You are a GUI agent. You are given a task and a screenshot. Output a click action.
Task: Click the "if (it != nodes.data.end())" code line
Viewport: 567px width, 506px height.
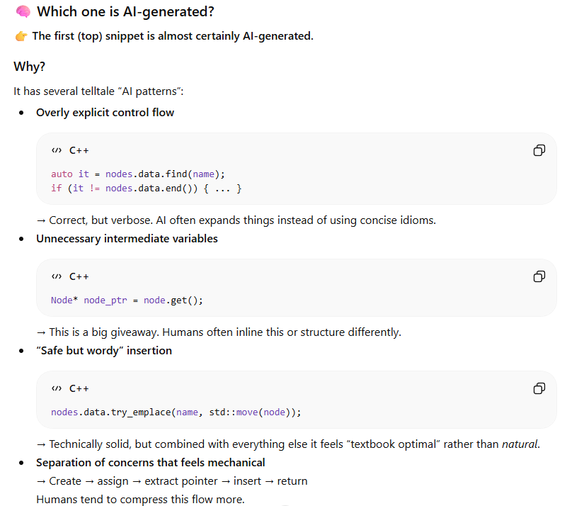147,189
